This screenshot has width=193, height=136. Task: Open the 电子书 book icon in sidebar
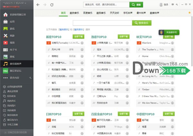click(5, 50)
